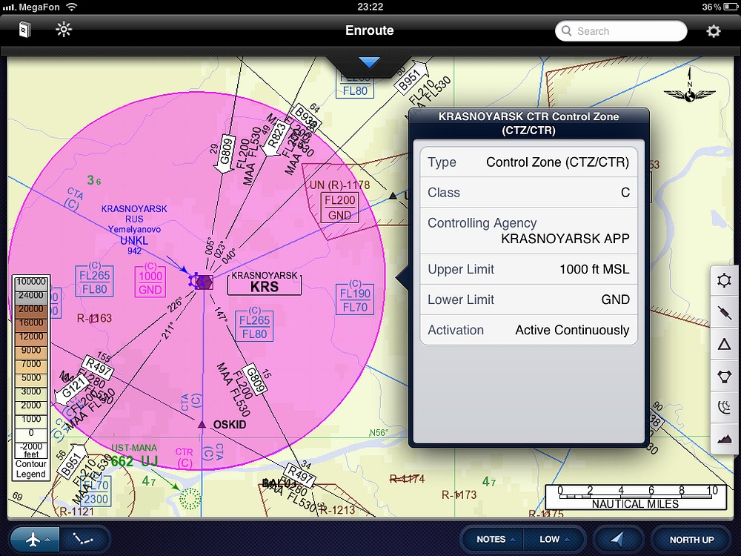Open the airplane menu in bottom bar

click(x=33, y=539)
